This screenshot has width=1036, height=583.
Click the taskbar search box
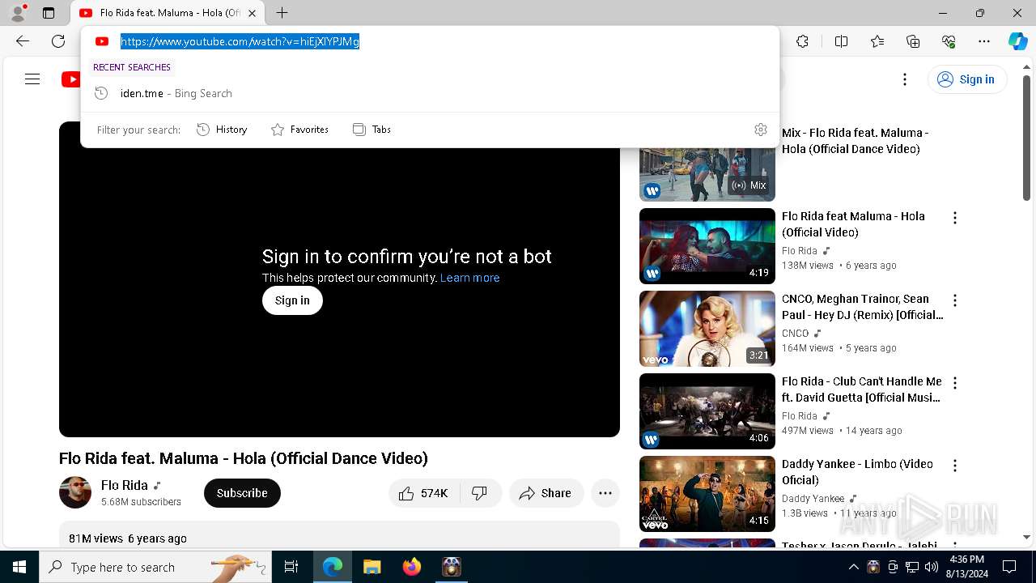pyautogui.click(x=155, y=567)
